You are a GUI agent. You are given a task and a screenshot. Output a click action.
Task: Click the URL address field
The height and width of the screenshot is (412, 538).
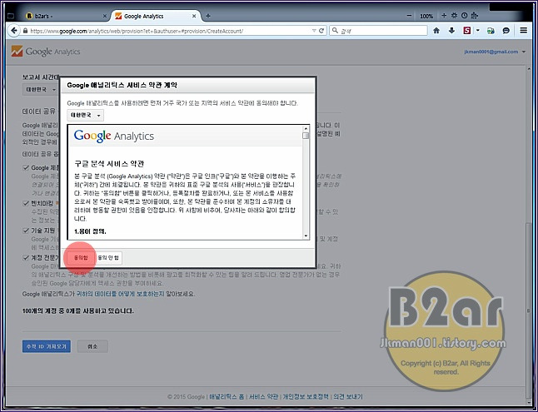tap(170, 31)
